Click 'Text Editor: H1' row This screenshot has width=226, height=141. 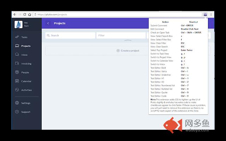pyautogui.click(x=178, y=78)
